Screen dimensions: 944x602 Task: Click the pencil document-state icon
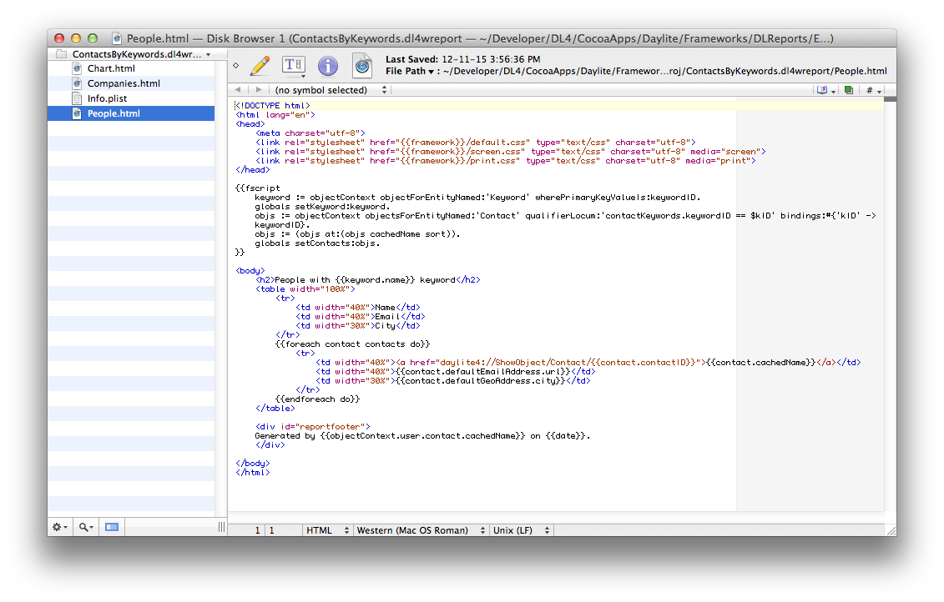coord(260,66)
